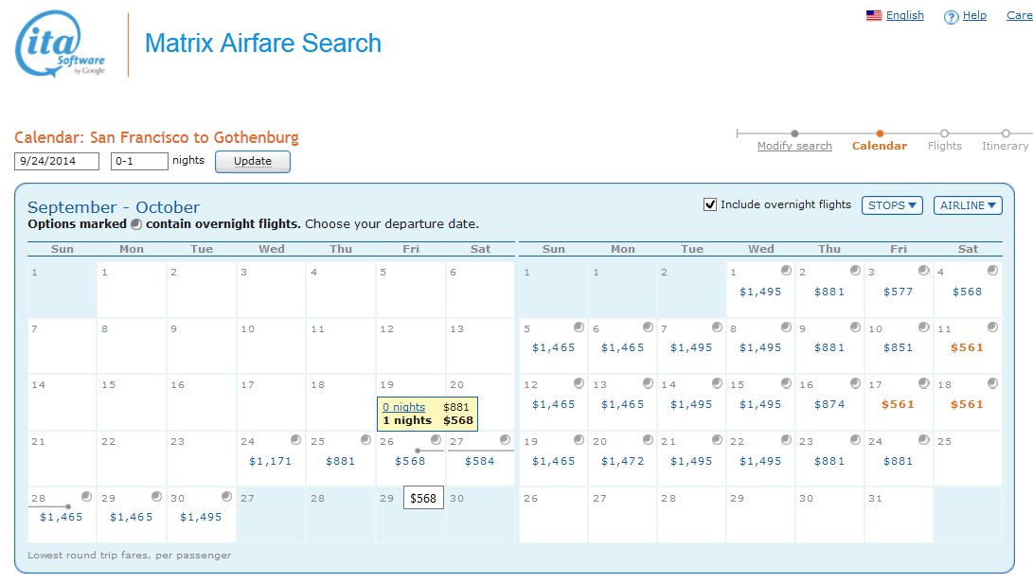Select the $577 fare on October 3
Image resolution: width=1033 pixels, height=584 pixels.
coord(898,292)
